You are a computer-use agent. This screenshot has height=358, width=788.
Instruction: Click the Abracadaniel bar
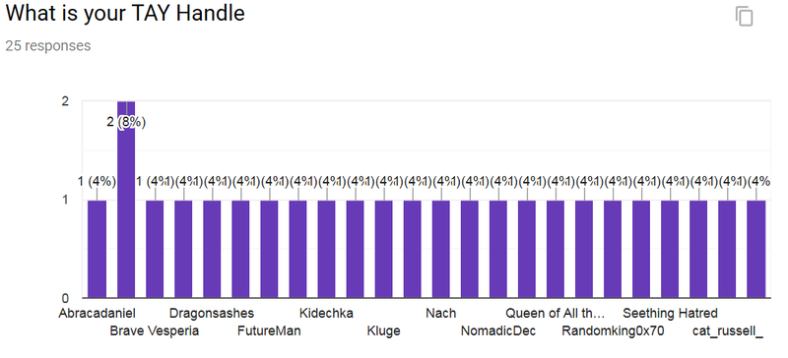97,249
